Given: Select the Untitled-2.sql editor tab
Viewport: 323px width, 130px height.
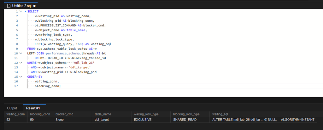Looking at the screenshot, I should point(22,6).
